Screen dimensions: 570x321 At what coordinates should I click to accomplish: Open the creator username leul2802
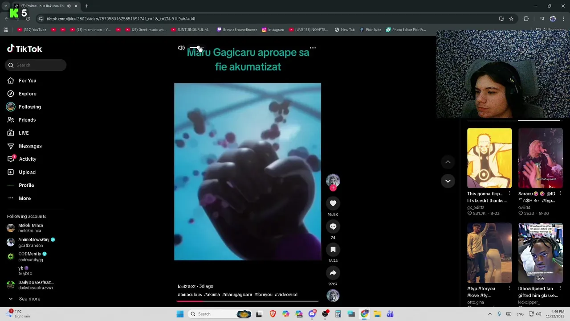coord(187,286)
